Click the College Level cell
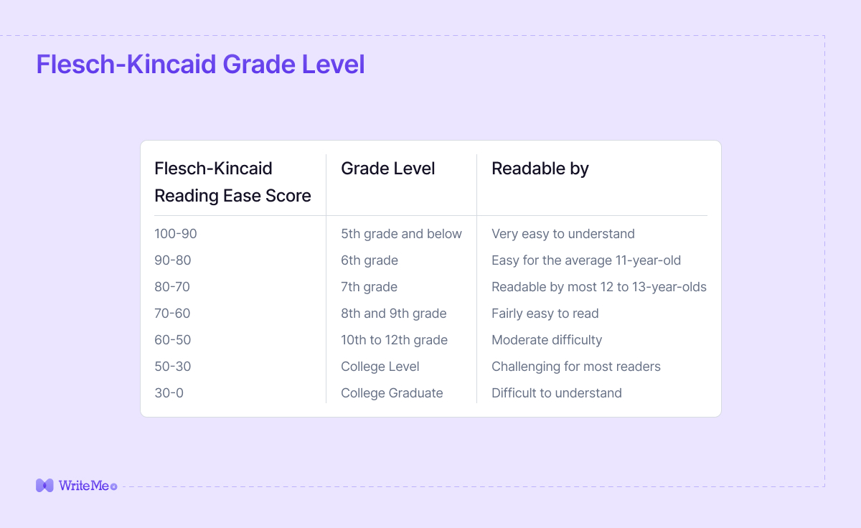 click(380, 367)
